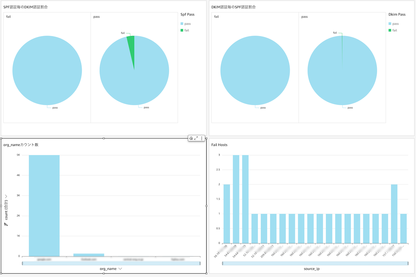Expand the count (合計) axis dropdown chevron
416x277 pixels.
(6, 196)
